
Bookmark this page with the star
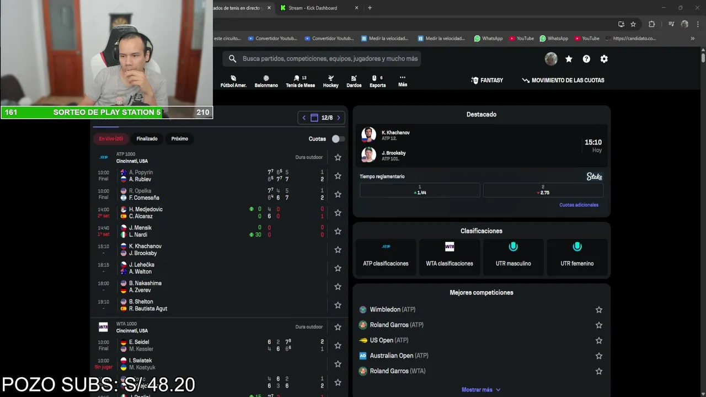tap(633, 24)
